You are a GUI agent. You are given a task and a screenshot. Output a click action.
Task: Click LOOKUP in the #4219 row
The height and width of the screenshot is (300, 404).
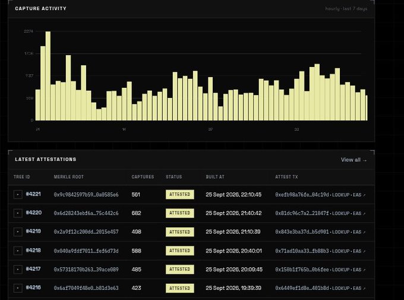pos(340,232)
